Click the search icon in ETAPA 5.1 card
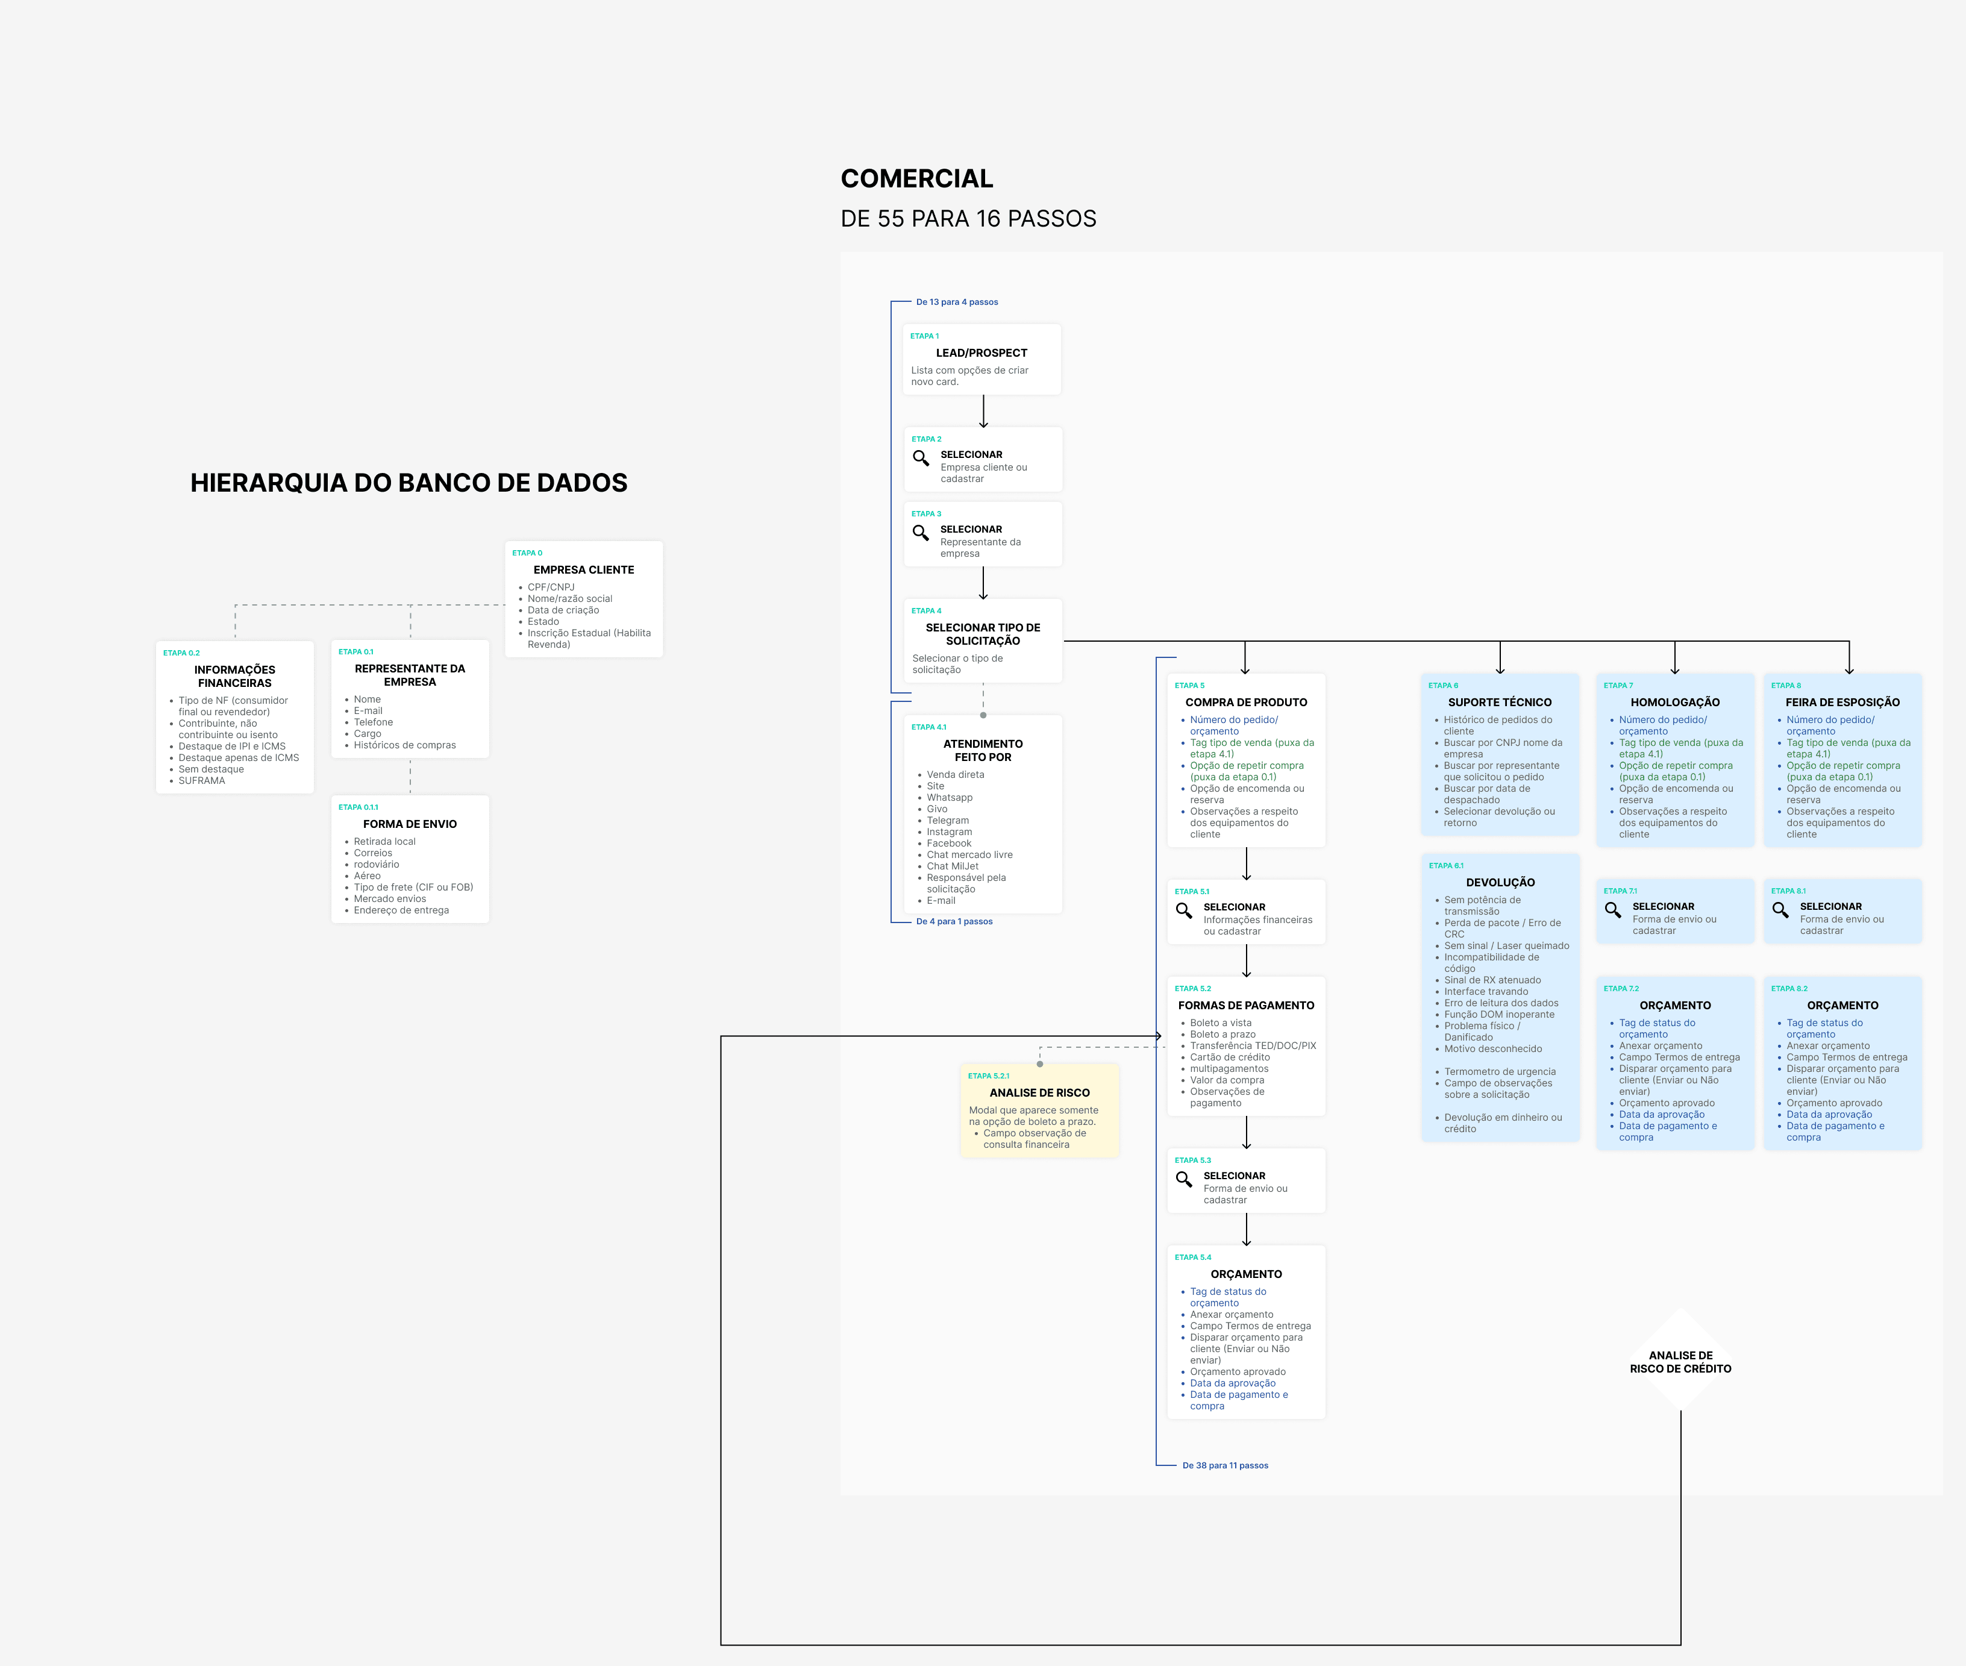1966x1666 pixels. [x=1183, y=910]
